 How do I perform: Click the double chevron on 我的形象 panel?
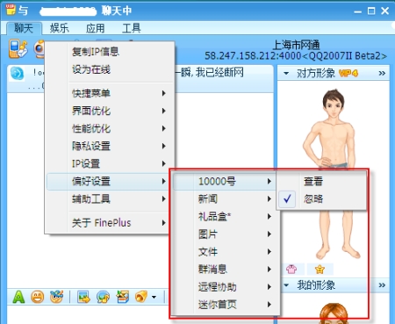382,285
